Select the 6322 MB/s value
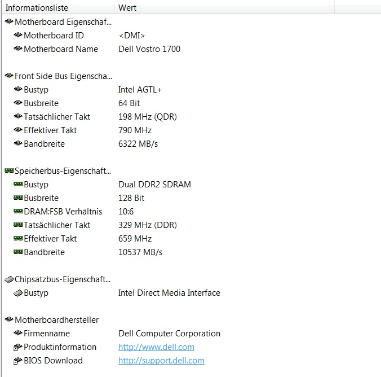This screenshot has width=381, height=377. (x=138, y=144)
